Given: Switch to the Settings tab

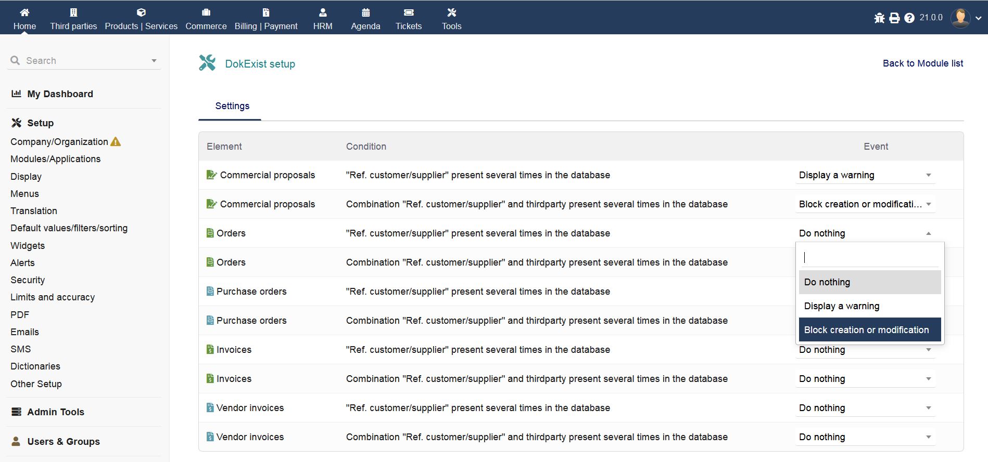Looking at the screenshot, I should (232, 106).
